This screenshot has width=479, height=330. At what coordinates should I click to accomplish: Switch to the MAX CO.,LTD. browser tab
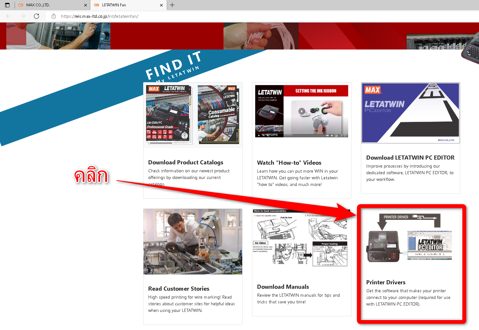52,5
